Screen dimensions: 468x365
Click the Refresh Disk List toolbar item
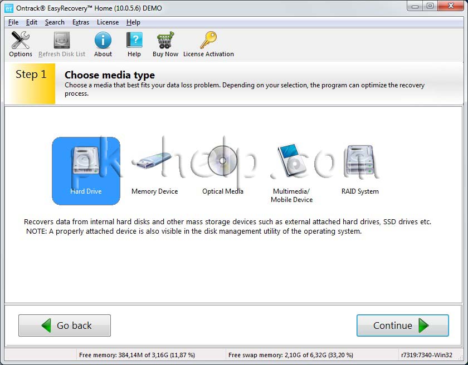click(x=62, y=45)
